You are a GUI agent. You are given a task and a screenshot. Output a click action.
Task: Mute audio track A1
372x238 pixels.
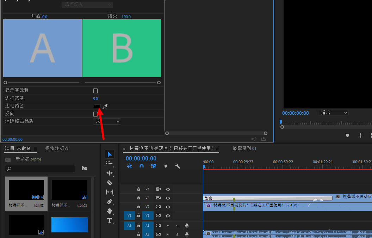[x=168, y=225]
